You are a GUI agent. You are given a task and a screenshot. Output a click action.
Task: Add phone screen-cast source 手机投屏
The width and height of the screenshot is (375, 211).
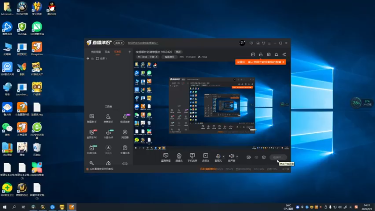coord(192,158)
